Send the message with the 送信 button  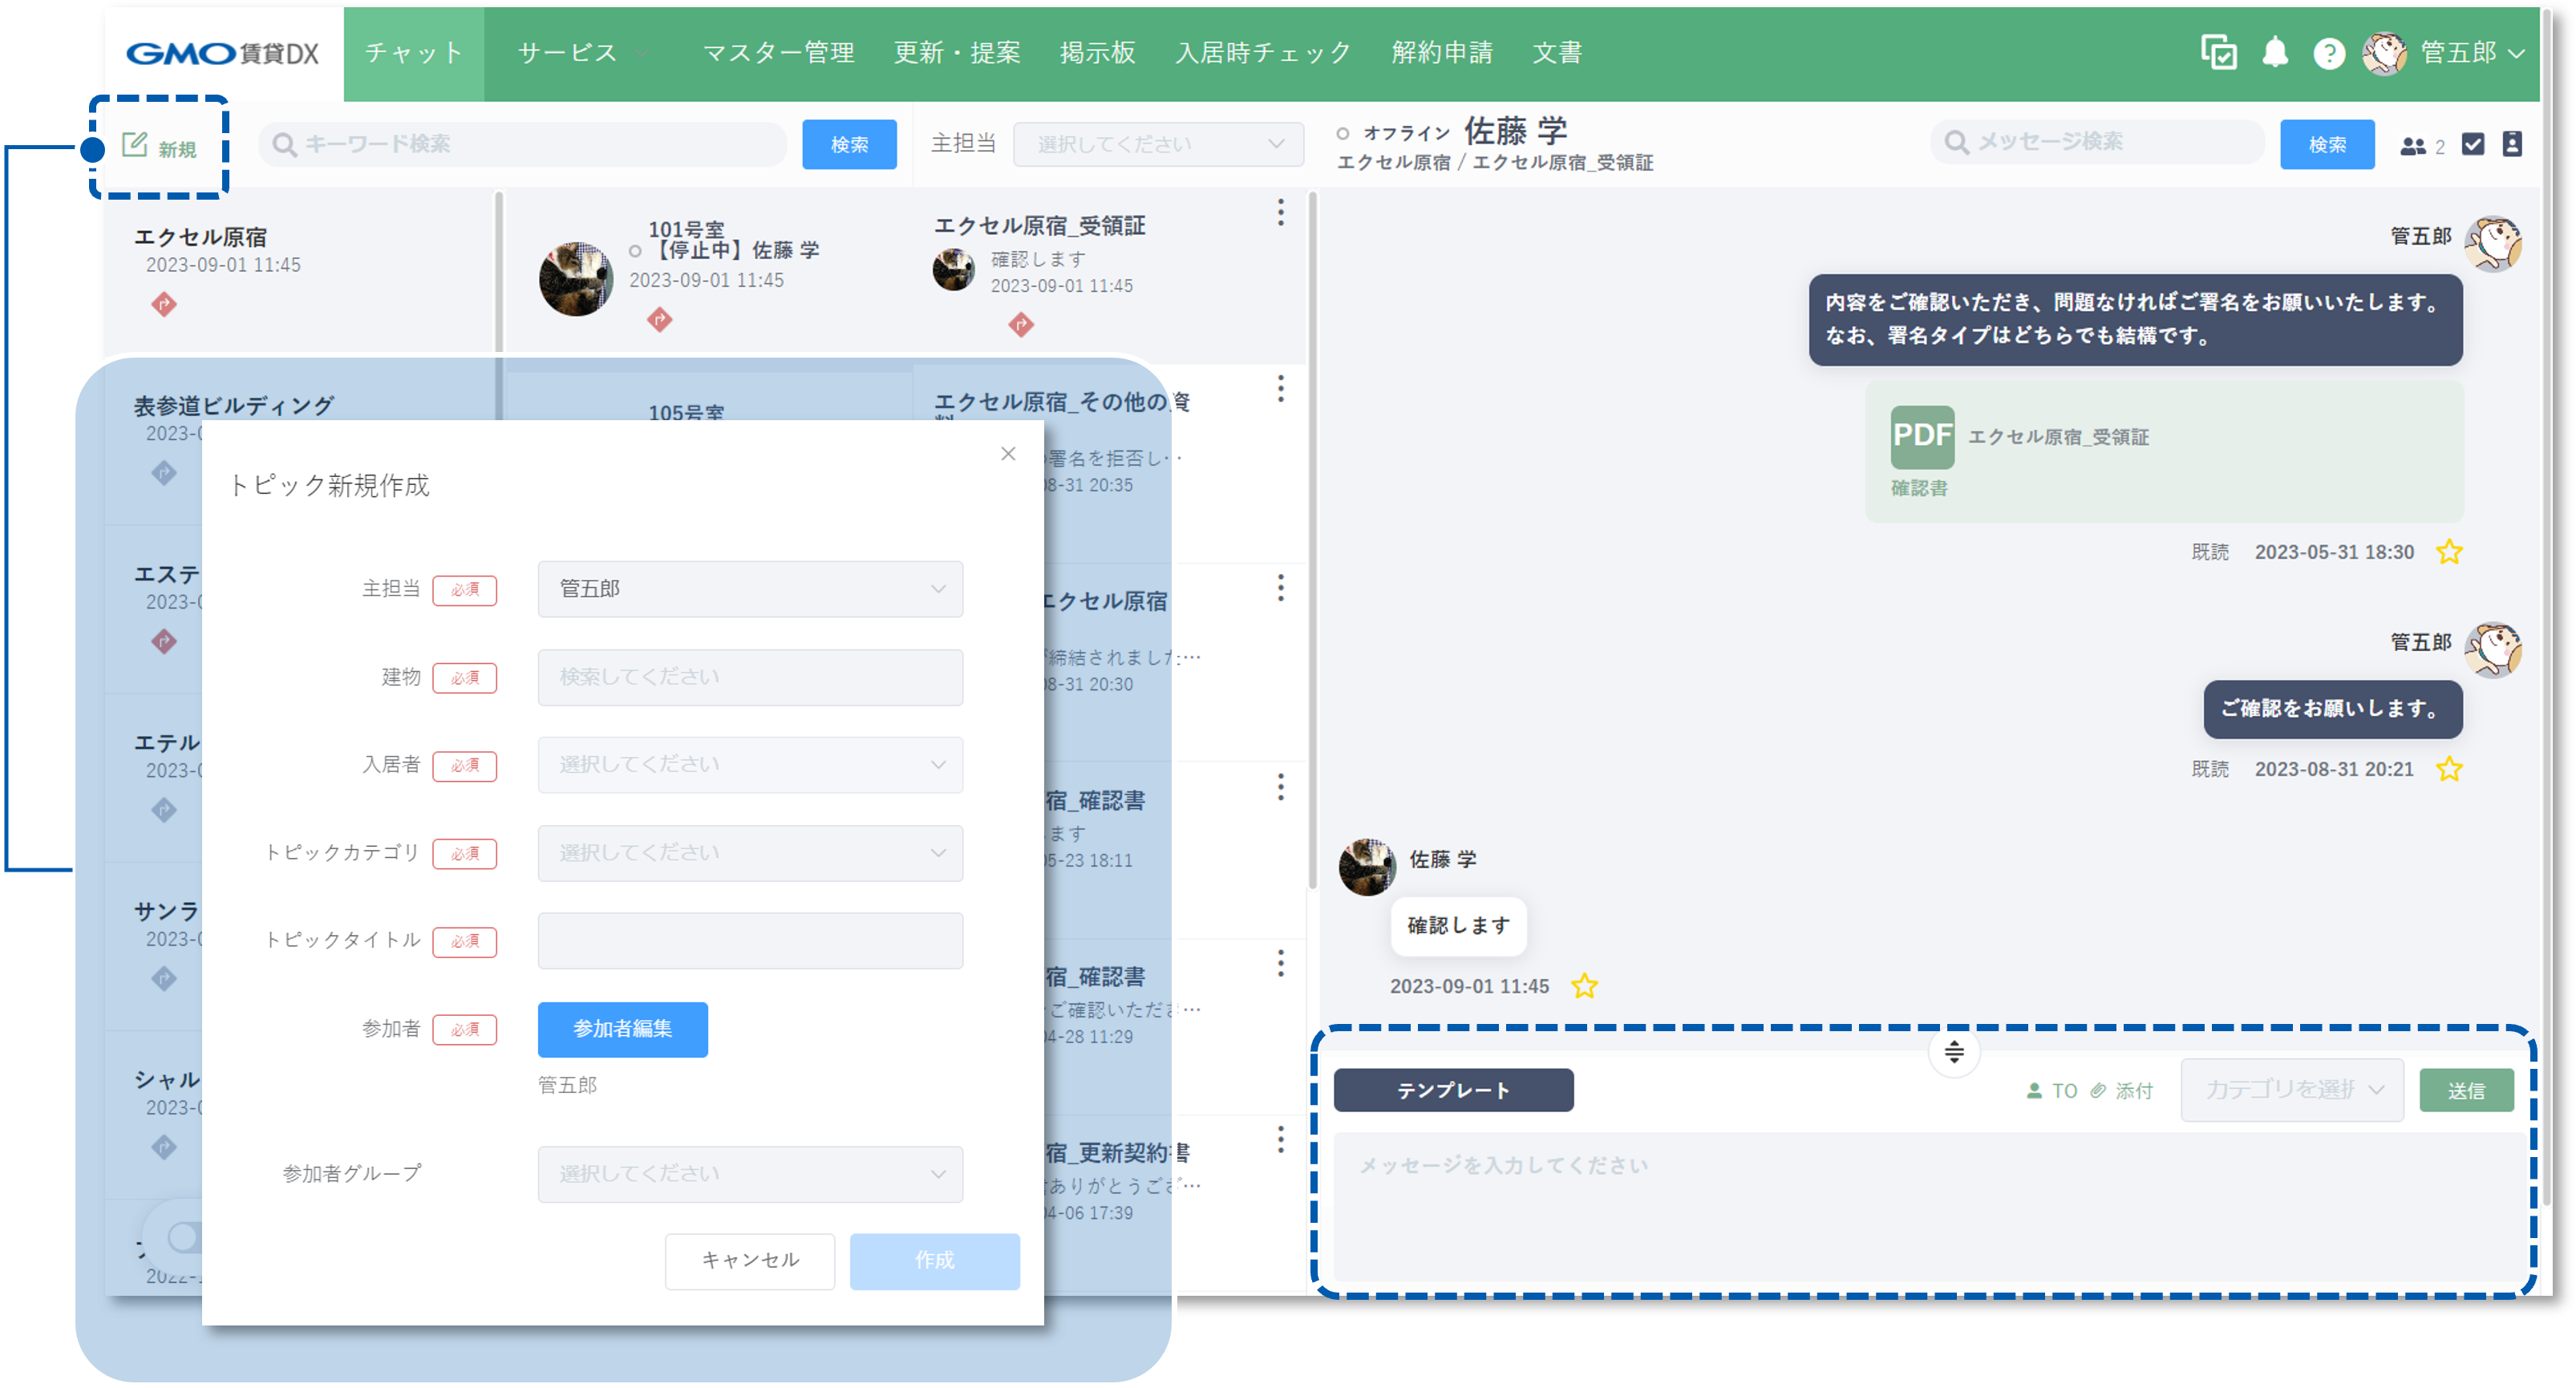(2465, 1090)
